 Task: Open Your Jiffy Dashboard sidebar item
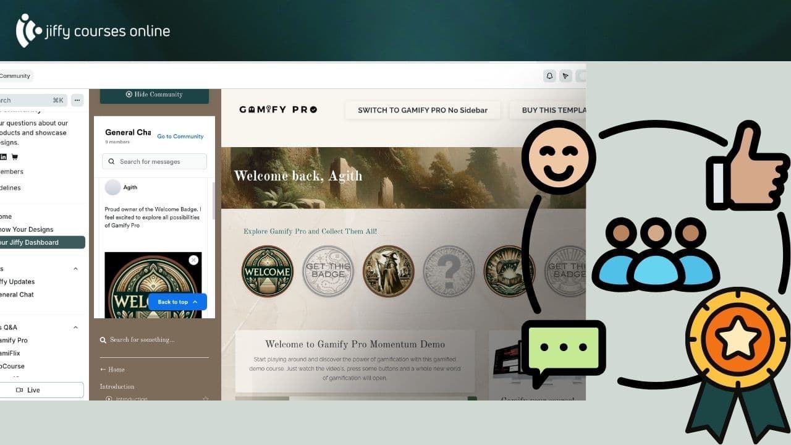point(42,242)
